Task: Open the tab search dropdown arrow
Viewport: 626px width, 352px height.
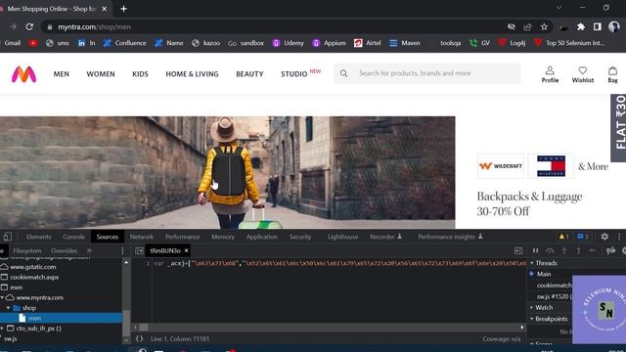Action: coord(559,8)
